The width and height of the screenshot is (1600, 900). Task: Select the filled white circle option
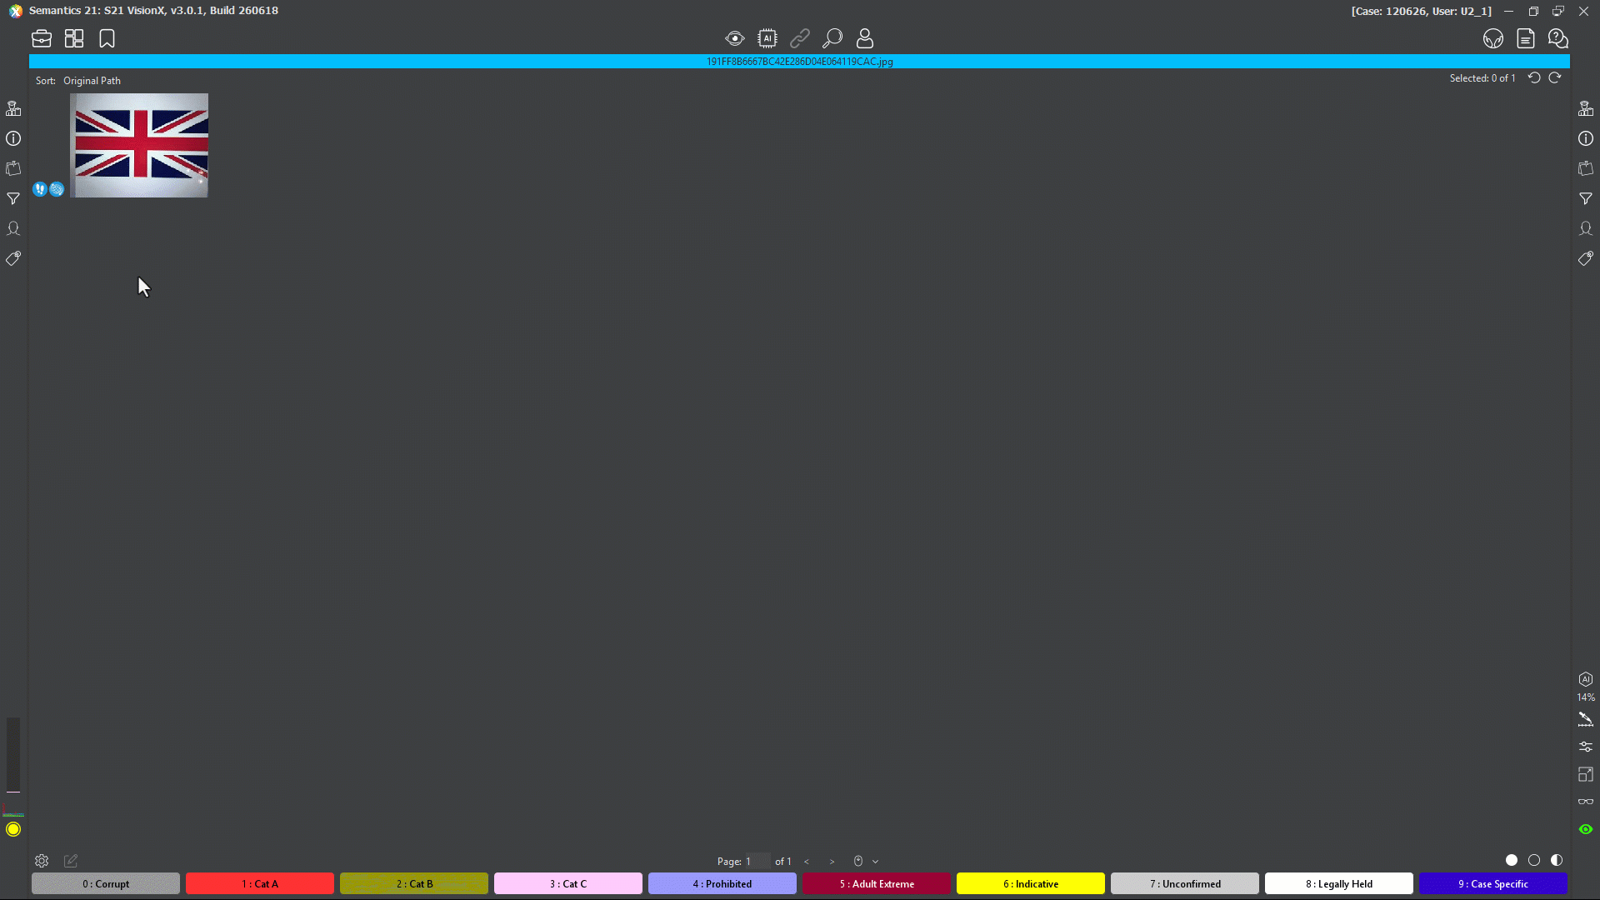point(1512,860)
